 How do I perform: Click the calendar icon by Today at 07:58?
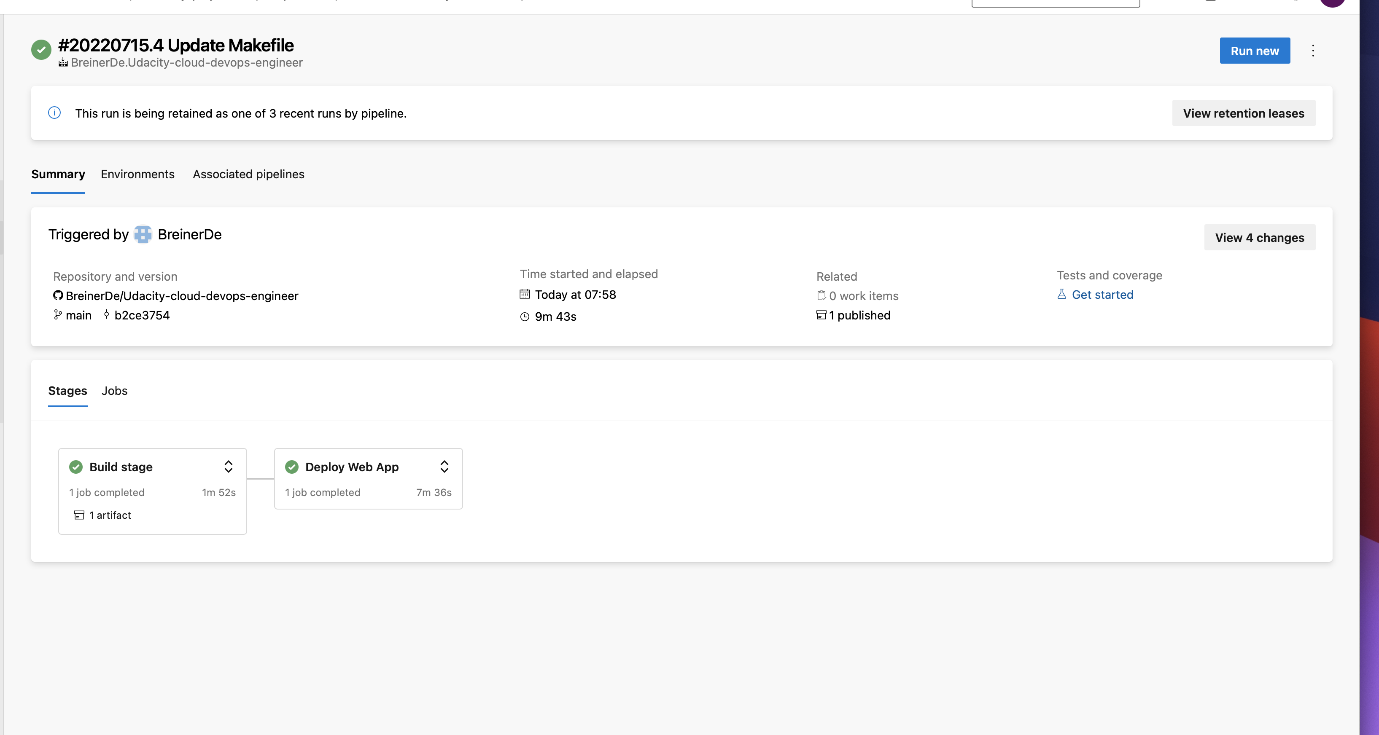coord(525,294)
